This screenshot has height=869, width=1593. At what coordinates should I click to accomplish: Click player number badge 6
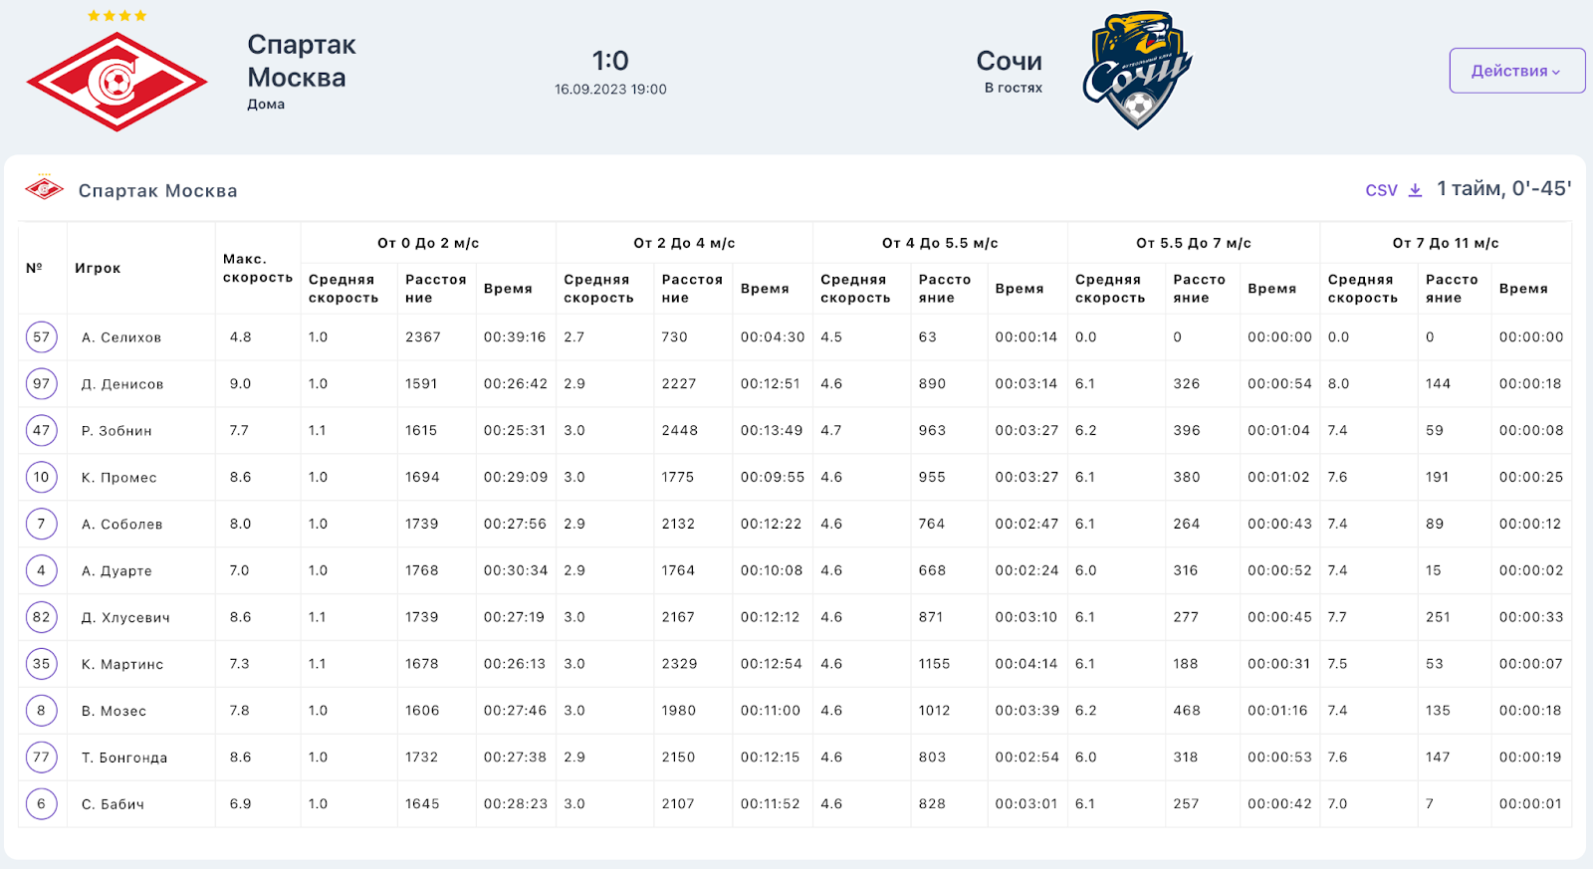pyautogui.click(x=41, y=804)
